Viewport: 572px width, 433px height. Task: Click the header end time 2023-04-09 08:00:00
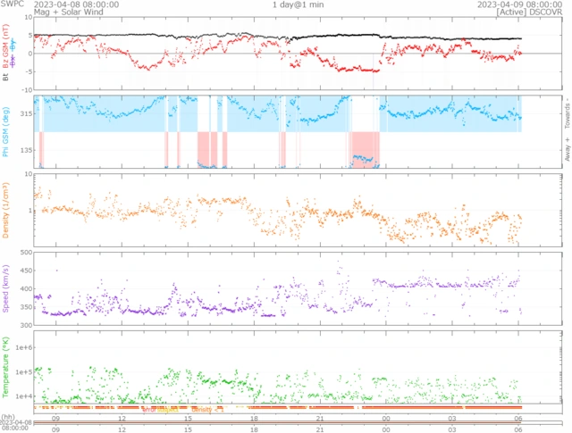tap(520, 4)
